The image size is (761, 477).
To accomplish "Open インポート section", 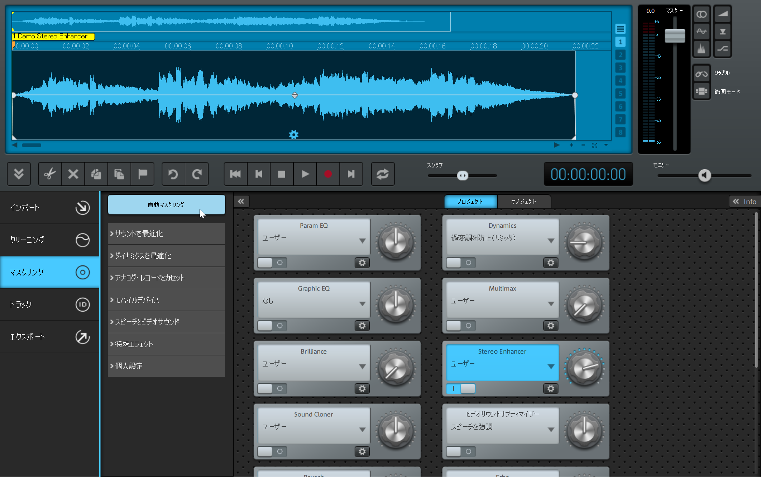I will click(50, 208).
